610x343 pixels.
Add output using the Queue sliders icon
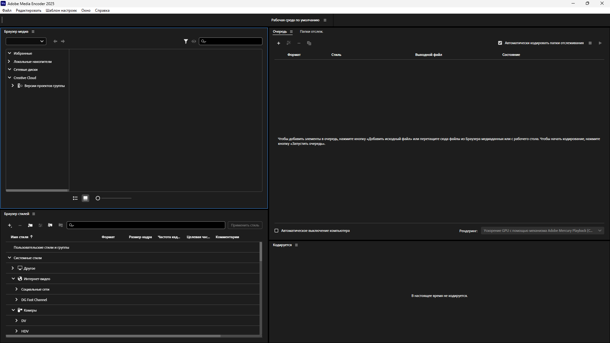click(289, 43)
